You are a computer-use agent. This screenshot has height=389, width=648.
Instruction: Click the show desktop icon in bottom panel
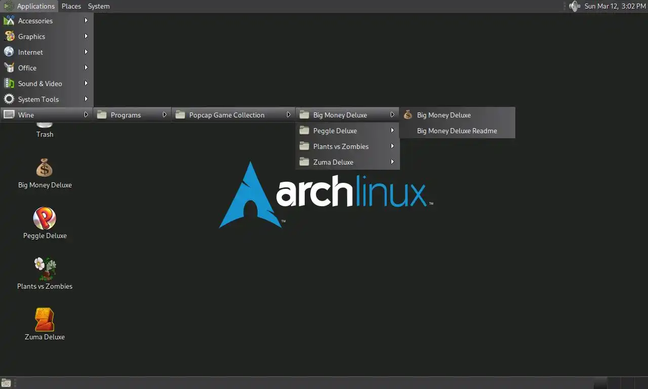[x=6, y=383]
